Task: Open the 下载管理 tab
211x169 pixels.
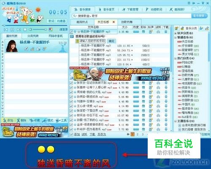Action: [x=130, y=10]
